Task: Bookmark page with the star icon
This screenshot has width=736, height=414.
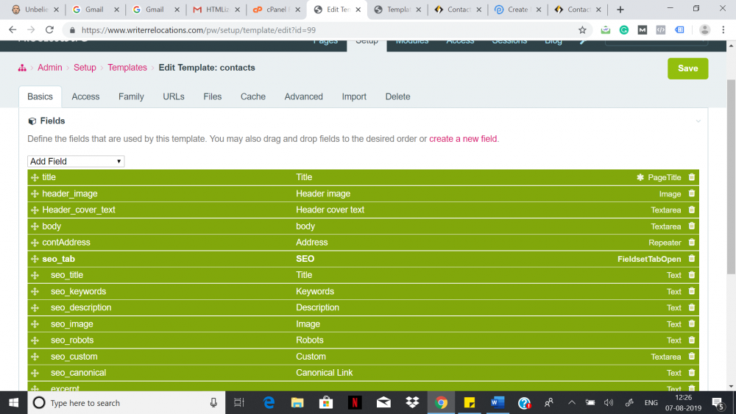Action: point(582,30)
